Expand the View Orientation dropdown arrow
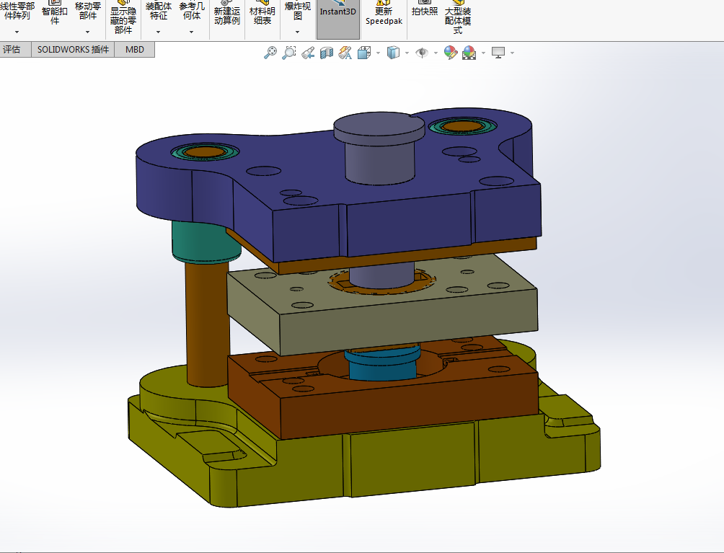The width and height of the screenshot is (724, 553). click(378, 53)
